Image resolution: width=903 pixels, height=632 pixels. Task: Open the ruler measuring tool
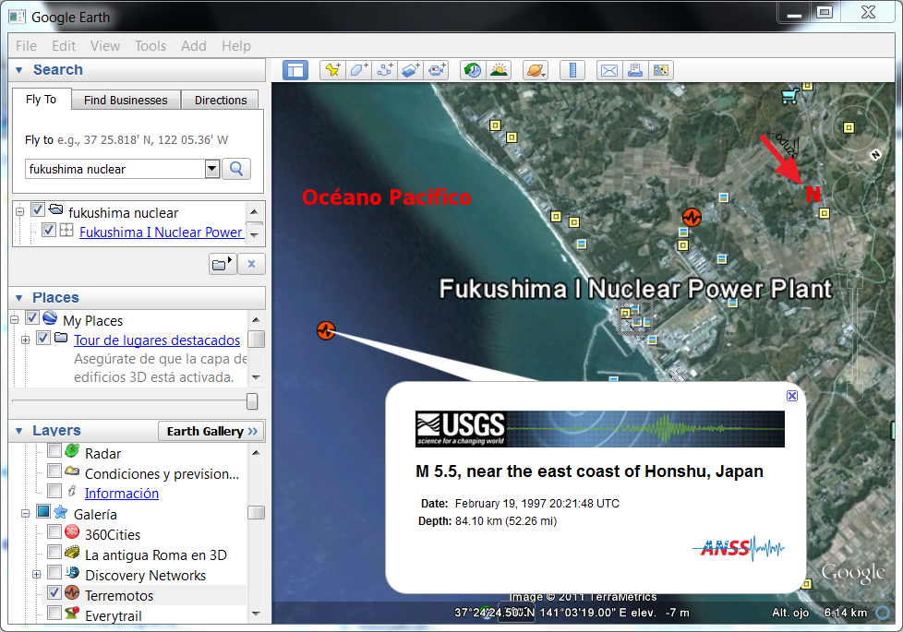(x=572, y=70)
